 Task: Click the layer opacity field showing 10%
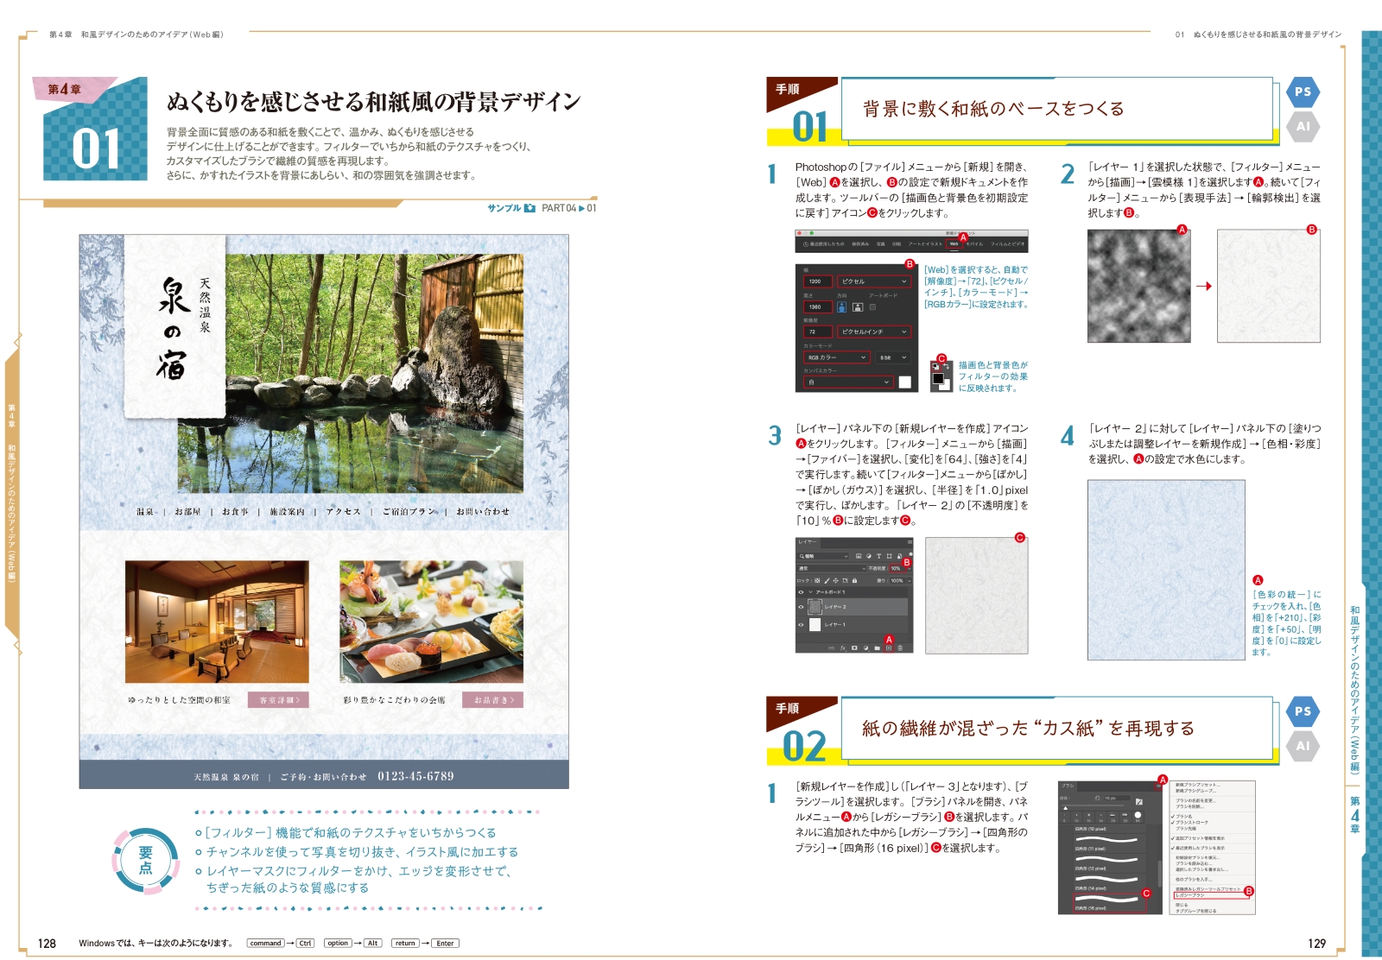897,569
